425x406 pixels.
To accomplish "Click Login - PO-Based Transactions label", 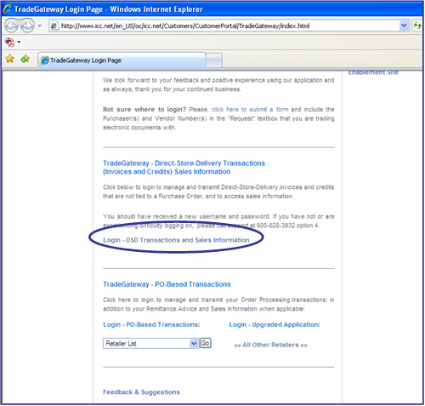I will (151, 324).
